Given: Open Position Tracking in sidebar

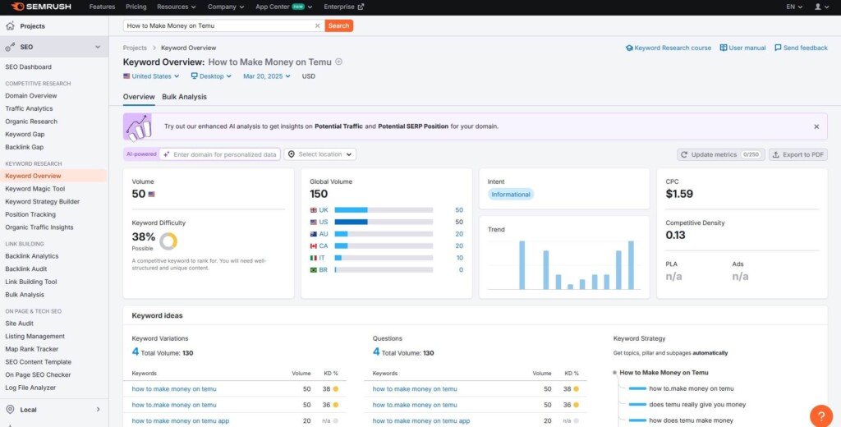Looking at the screenshot, I should pos(30,214).
